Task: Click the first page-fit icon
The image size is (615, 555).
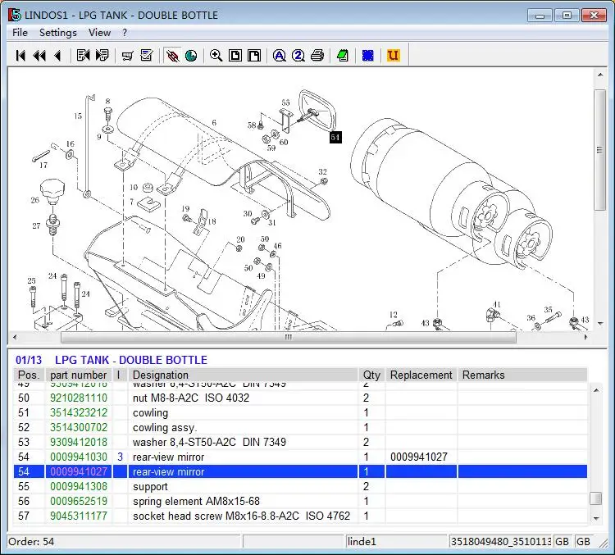Action: point(235,55)
